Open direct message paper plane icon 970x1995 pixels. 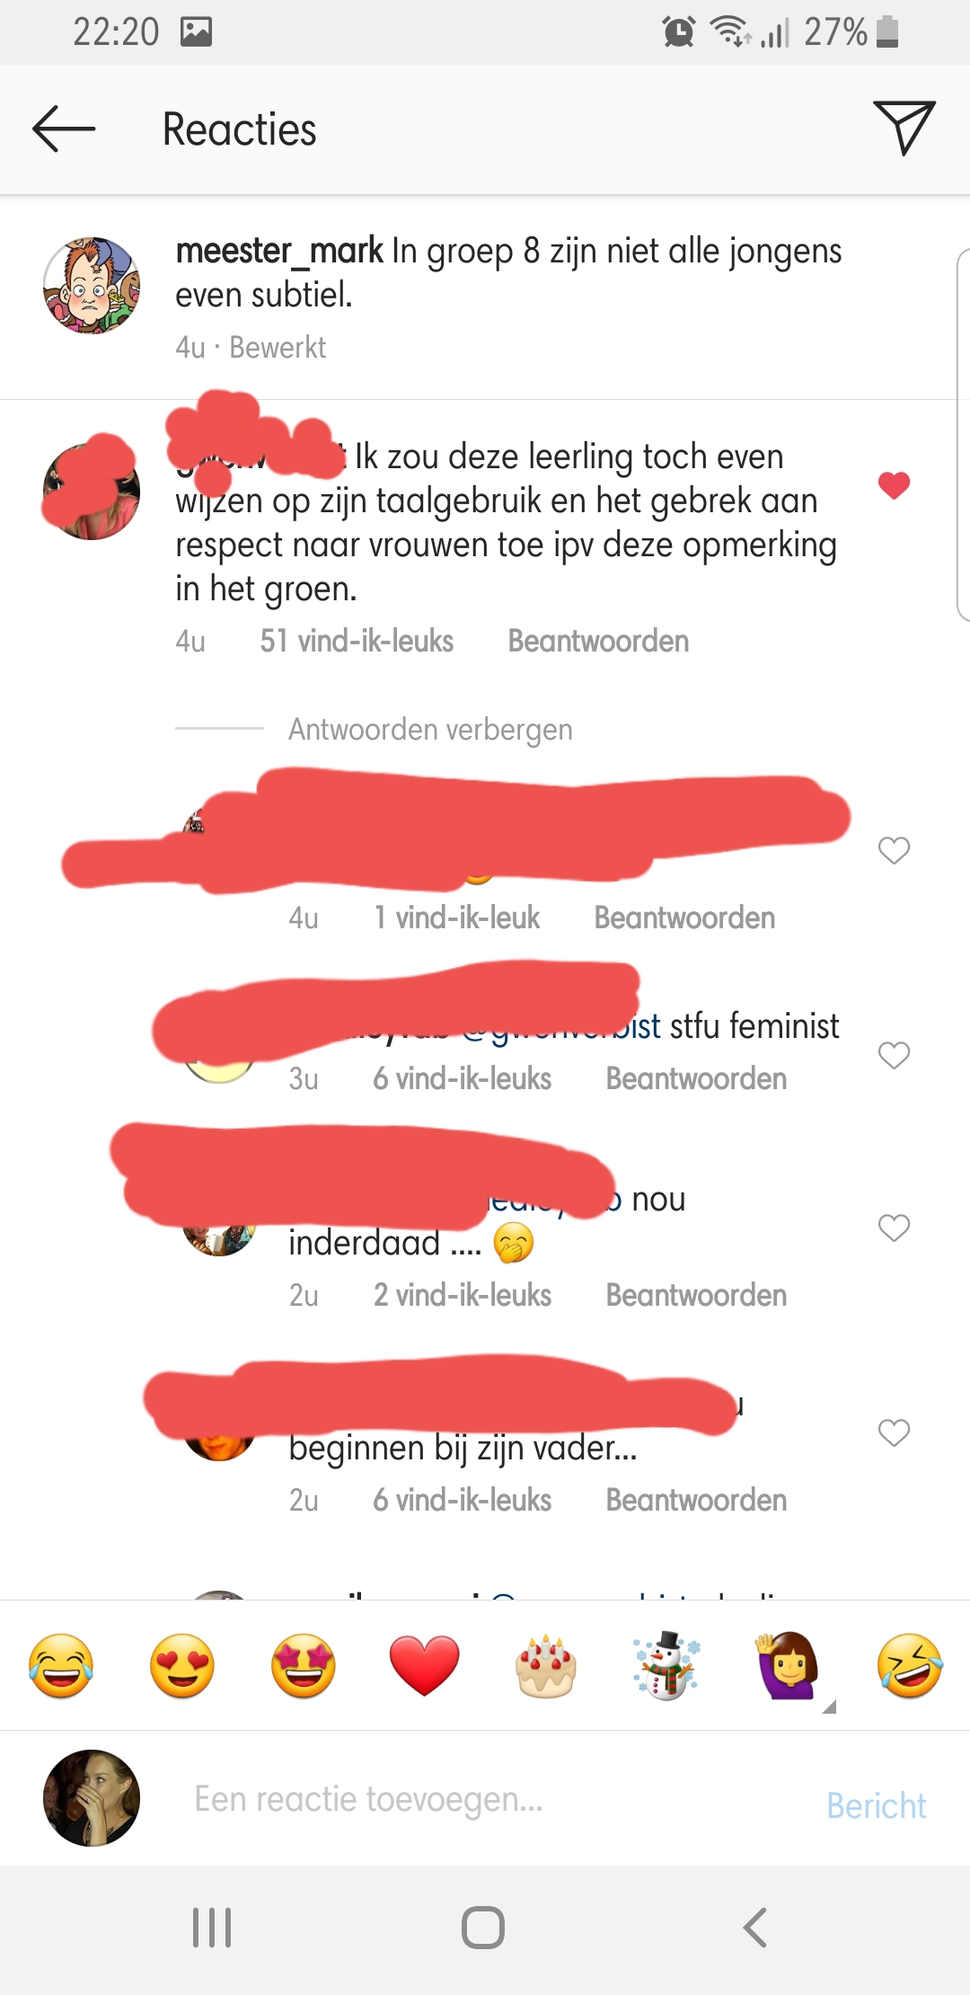pyautogui.click(x=904, y=128)
